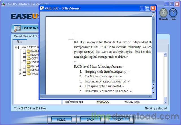Click the OfficeViewer vertical scroll down arrow
The image size is (181, 125).
pyautogui.click(x=153, y=80)
